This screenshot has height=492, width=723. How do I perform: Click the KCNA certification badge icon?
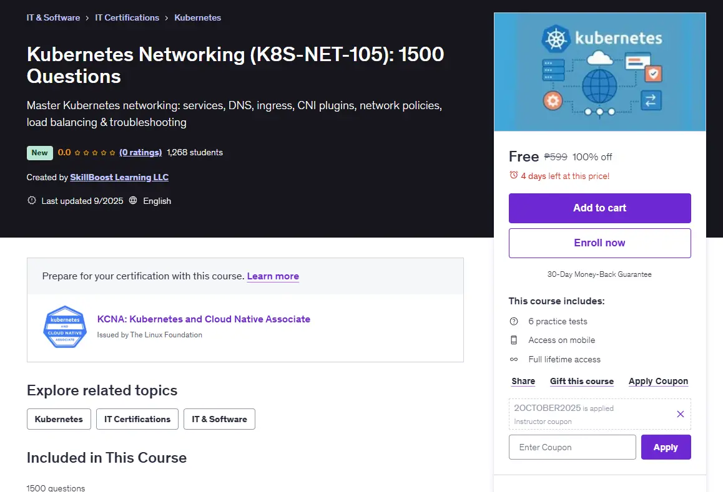[65, 327]
